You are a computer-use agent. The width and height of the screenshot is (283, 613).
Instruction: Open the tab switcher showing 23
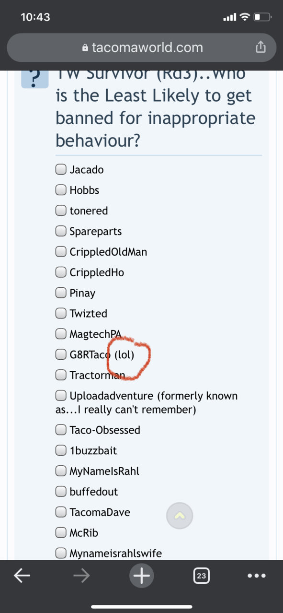(x=202, y=576)
